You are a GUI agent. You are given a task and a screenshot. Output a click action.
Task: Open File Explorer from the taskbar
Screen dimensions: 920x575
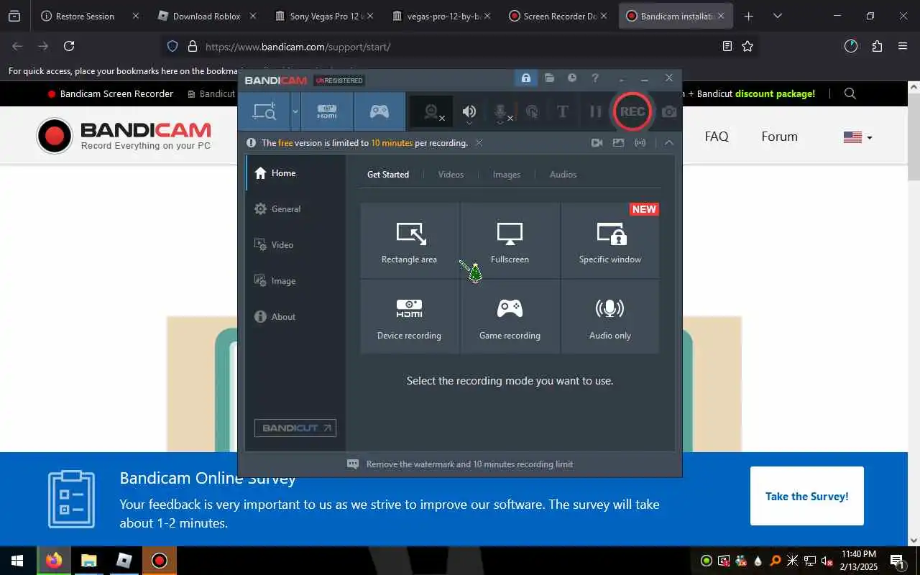pyautogui.click(x=88, y=561)
